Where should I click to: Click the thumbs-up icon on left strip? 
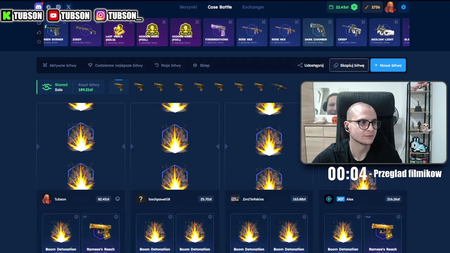[39, 32]
